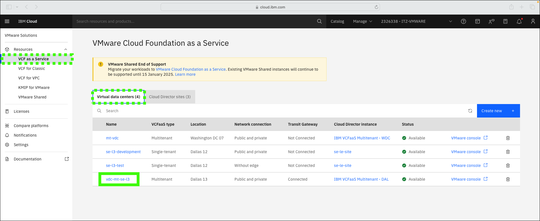Click the Safari address bar cloud.ibm.com
The image size is (540, 221).
pos(270,7)
